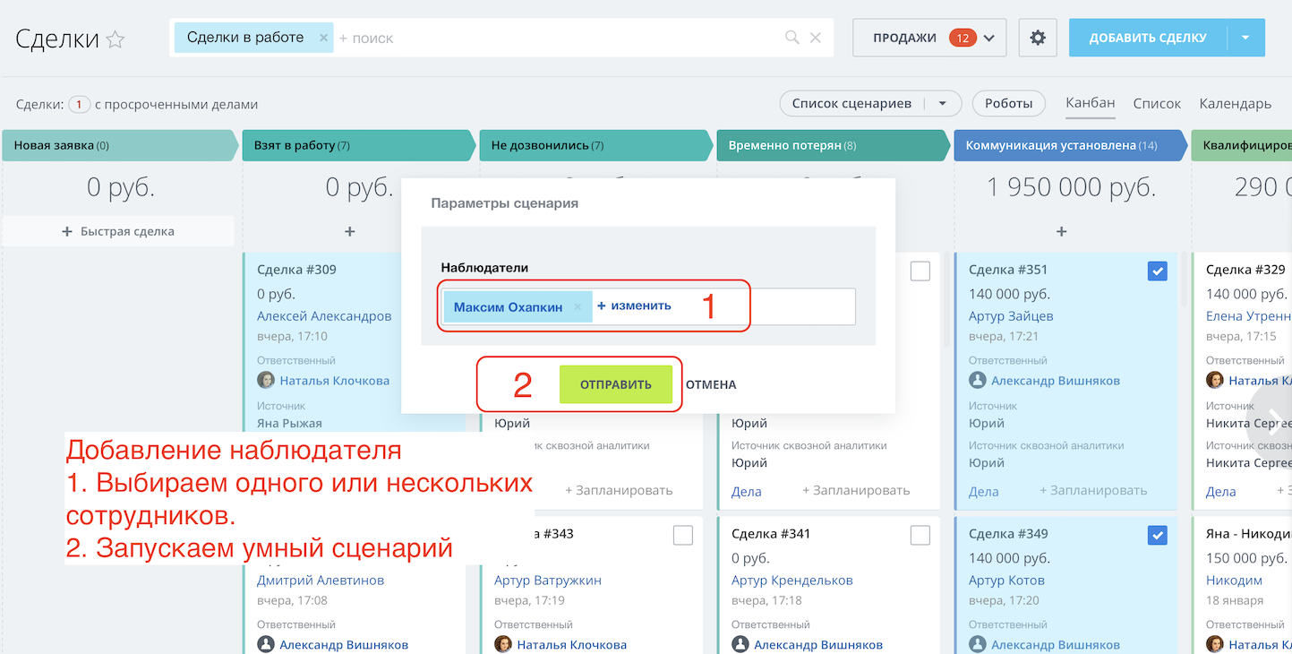Tick the Сделка #343 checkbox
Viewport: 1292px width, 654px height.
point(683,535)
